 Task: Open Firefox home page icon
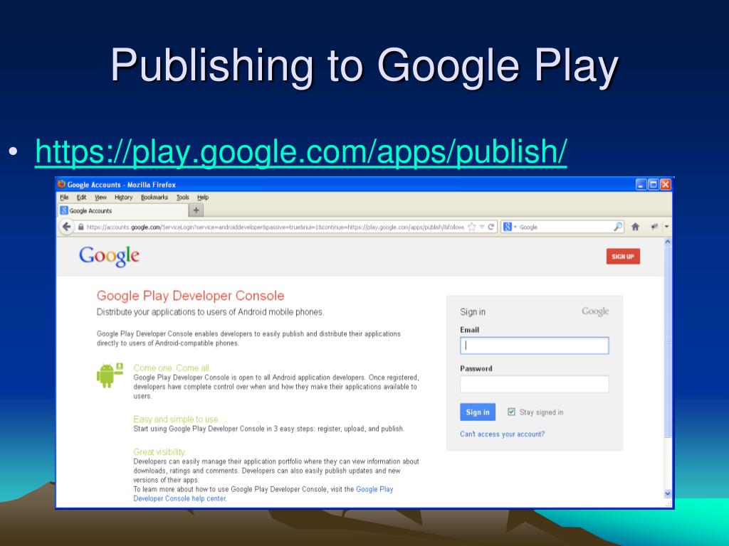tap(635, 227)
